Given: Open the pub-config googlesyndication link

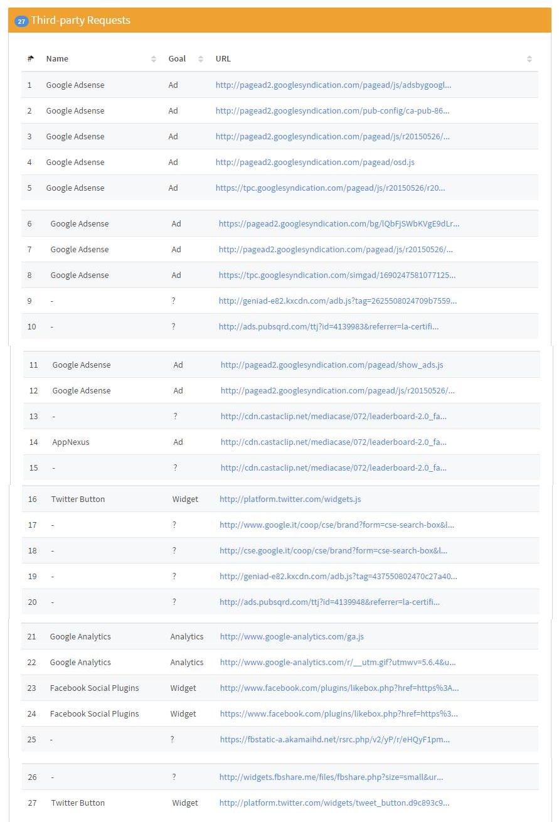Looking at the screenshot, I should click(x=333, y=110).
